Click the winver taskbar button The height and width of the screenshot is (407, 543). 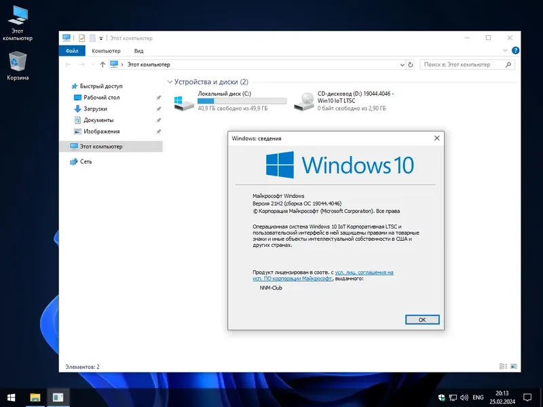58,398
